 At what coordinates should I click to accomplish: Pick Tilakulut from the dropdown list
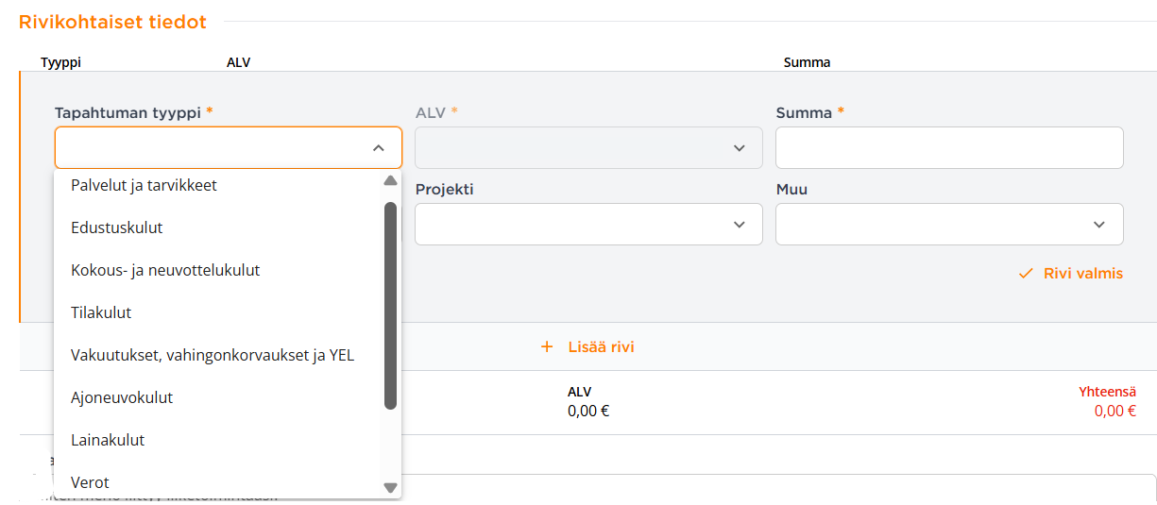coord(101,312)
